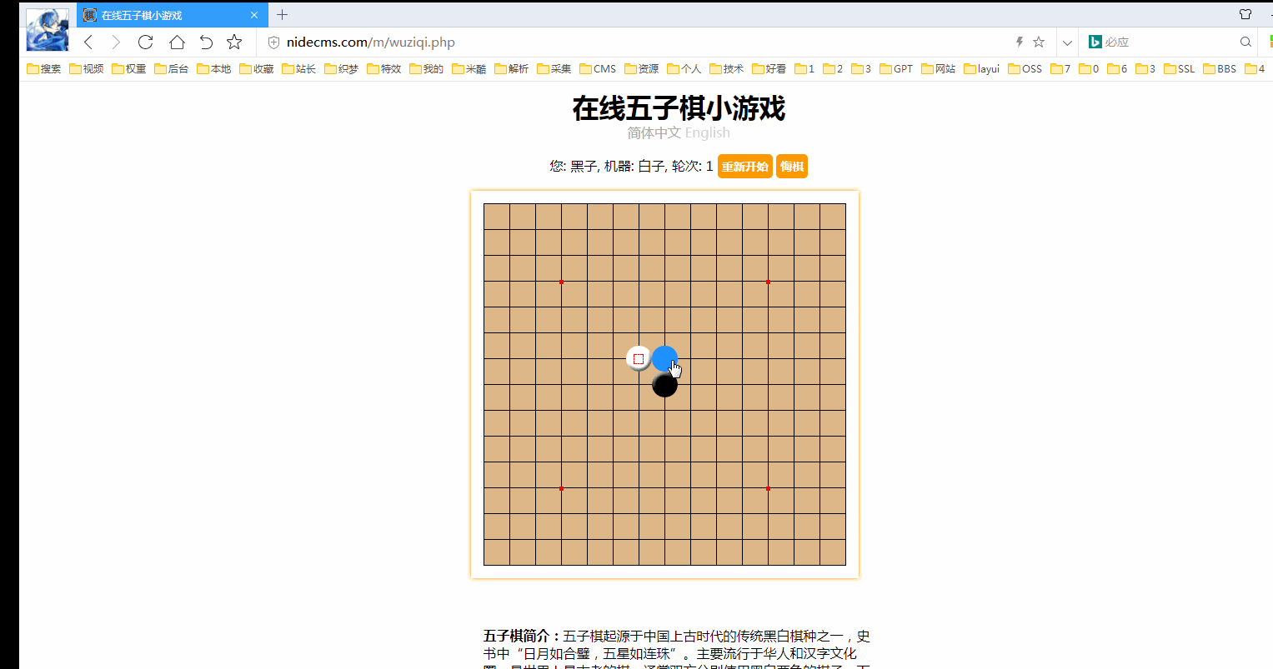Switch language to 简体中文

pos(654,133)
